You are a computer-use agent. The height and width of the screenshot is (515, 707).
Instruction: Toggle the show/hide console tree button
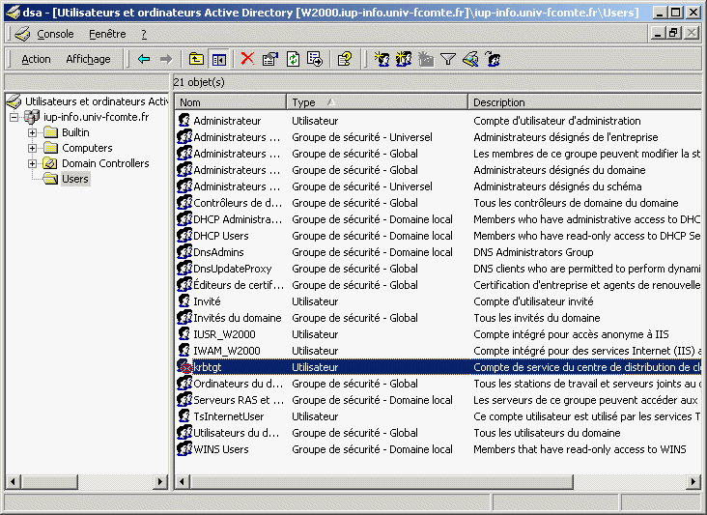[x=219, y=59]
